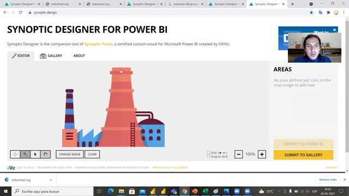Open Task View on taskbar

pyautogui.click(x=99, y=191)
